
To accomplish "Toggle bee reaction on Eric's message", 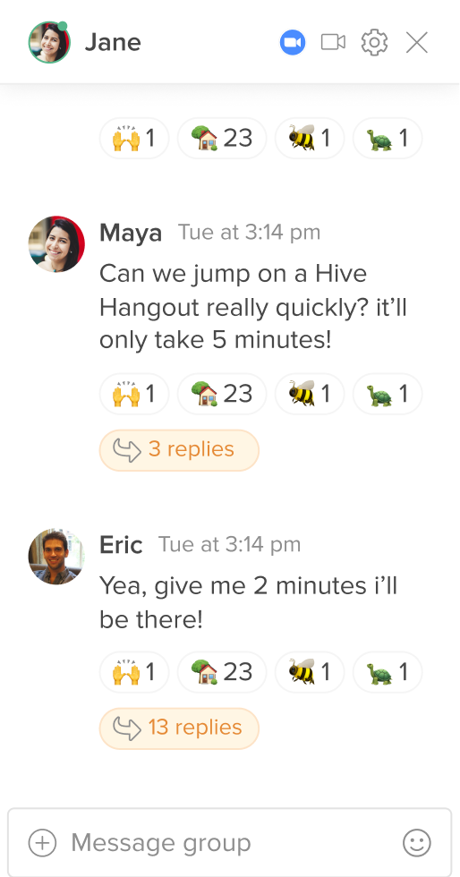I will pyautogui.click(x=310, y=672).
